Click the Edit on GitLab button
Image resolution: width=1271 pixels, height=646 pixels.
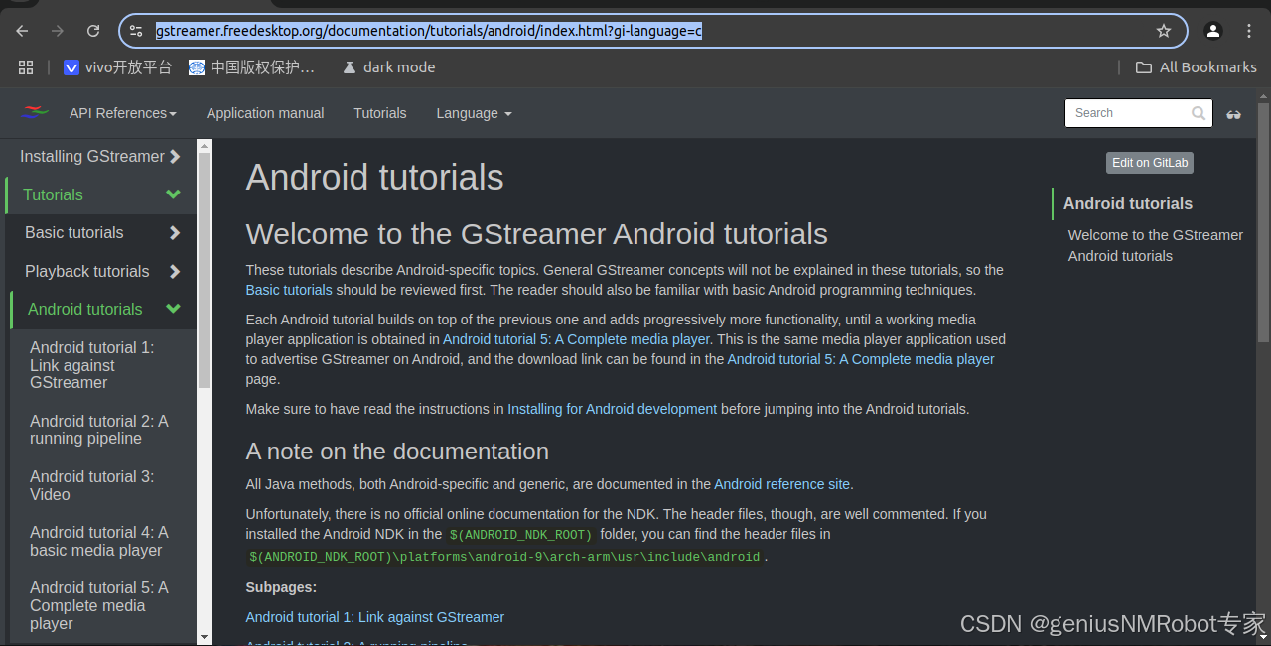(x=1150, y=163)
